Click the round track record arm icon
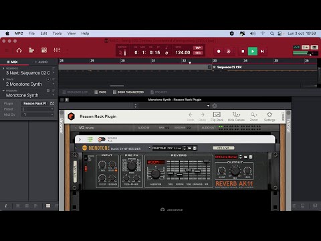Screen dimensions: 321x241 point(48,80)
